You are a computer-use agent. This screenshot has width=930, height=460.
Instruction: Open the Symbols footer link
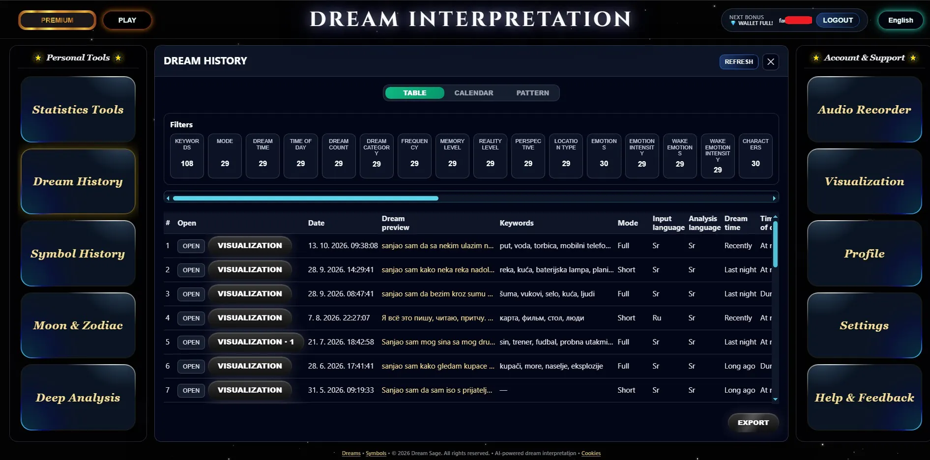click(376, 453)
